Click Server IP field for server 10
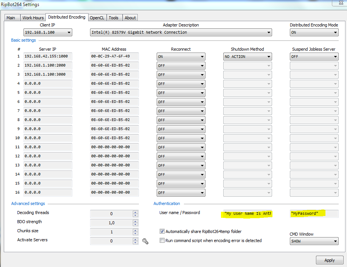The width and height of the screenshot is (347, 267). [x=48, y=138]
